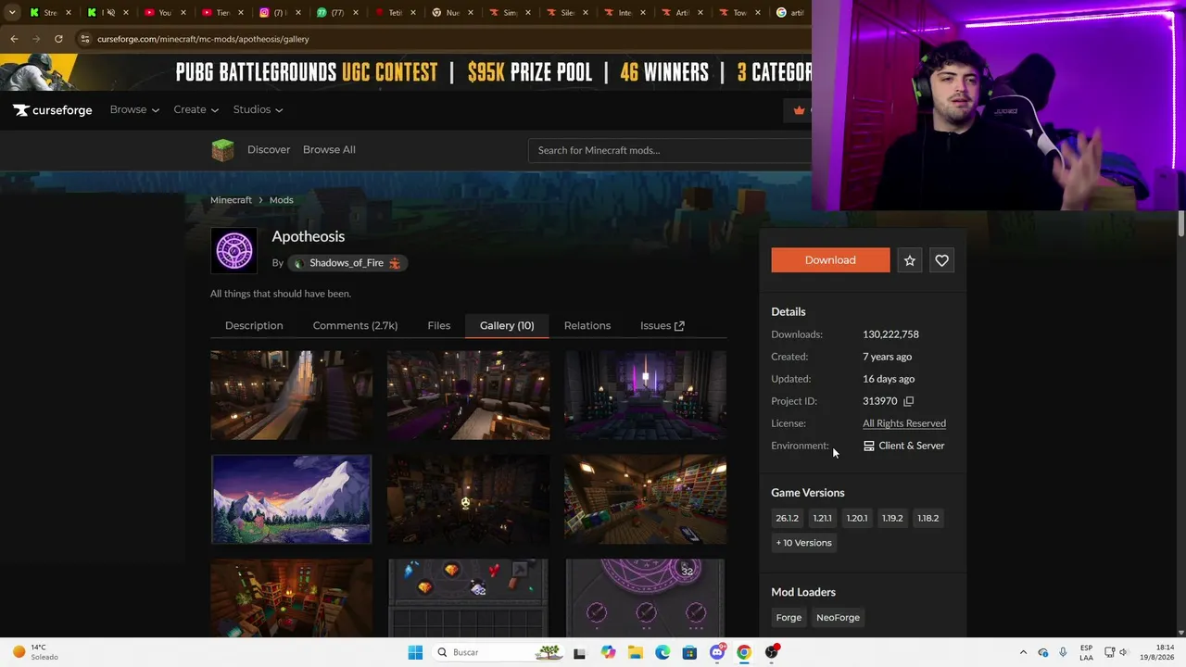This screenshot has height=667, width=1186.
Task: Open the All Rights Reserved license link
Action: tap(904, 423)
